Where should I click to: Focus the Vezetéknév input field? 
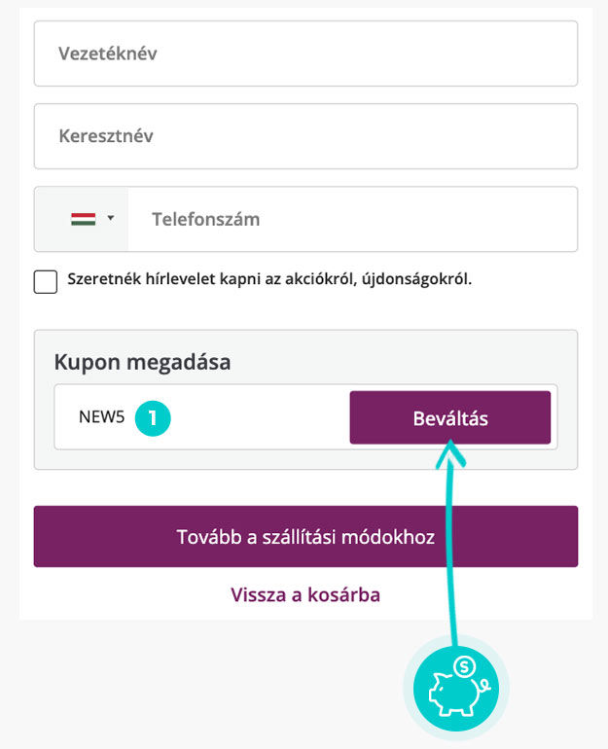click(305, 53)
